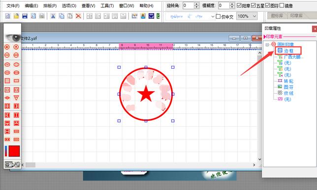Select the 边框 tree item

point(288,51)
